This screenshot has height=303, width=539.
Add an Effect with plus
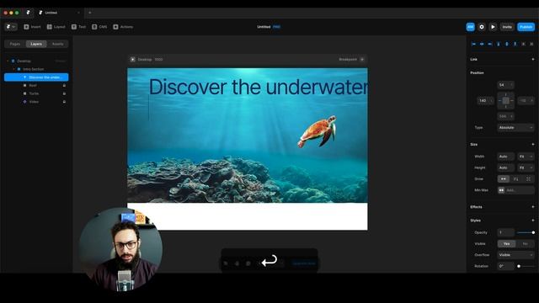coord(533,207)
